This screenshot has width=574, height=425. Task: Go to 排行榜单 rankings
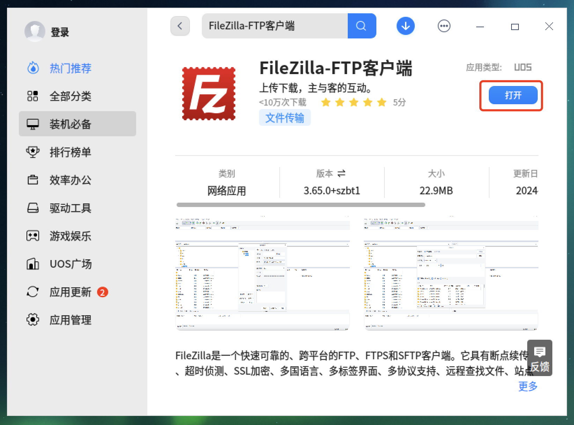(78, 152)
